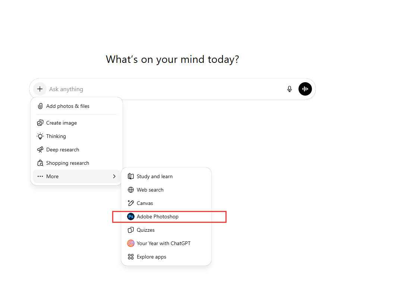Select Quizzes in the submenu
This screenshot has height=292, width=401.
pyautogui.click(x=145, y=230)
